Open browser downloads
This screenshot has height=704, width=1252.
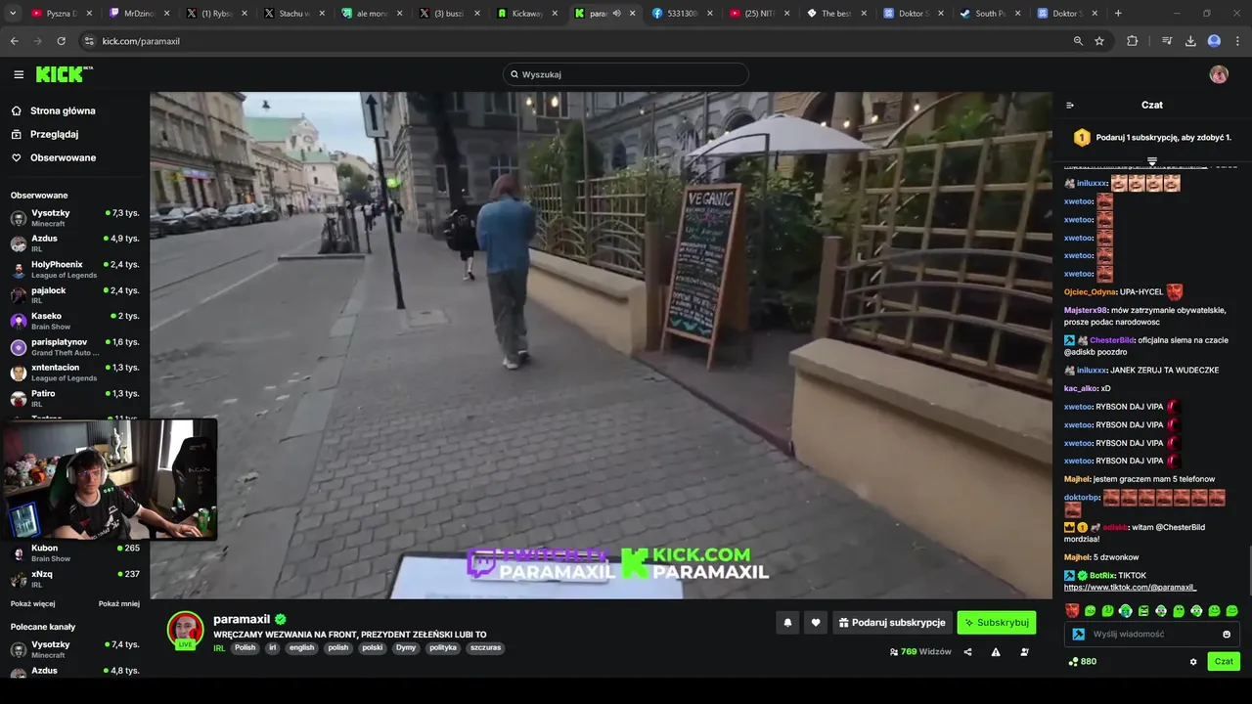(1190, 41)
